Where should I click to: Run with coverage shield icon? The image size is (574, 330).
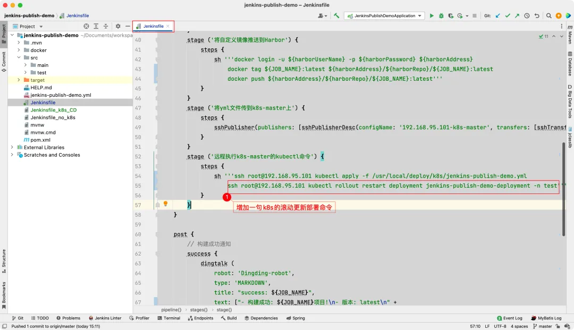click(x=451, y=16)
